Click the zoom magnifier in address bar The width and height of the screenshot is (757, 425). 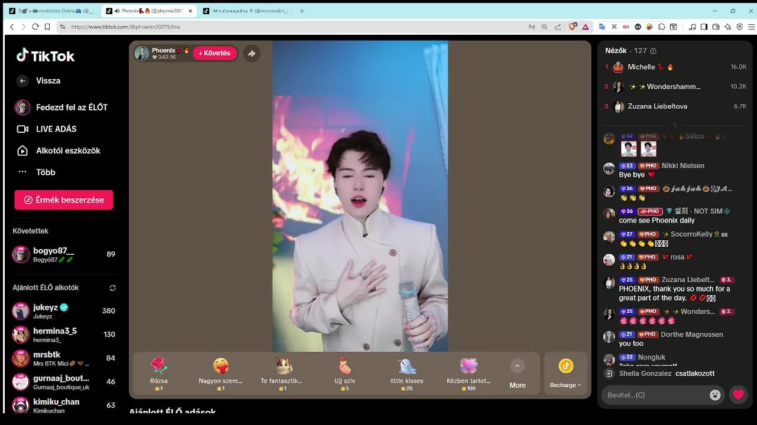click(x=545, y=27)
